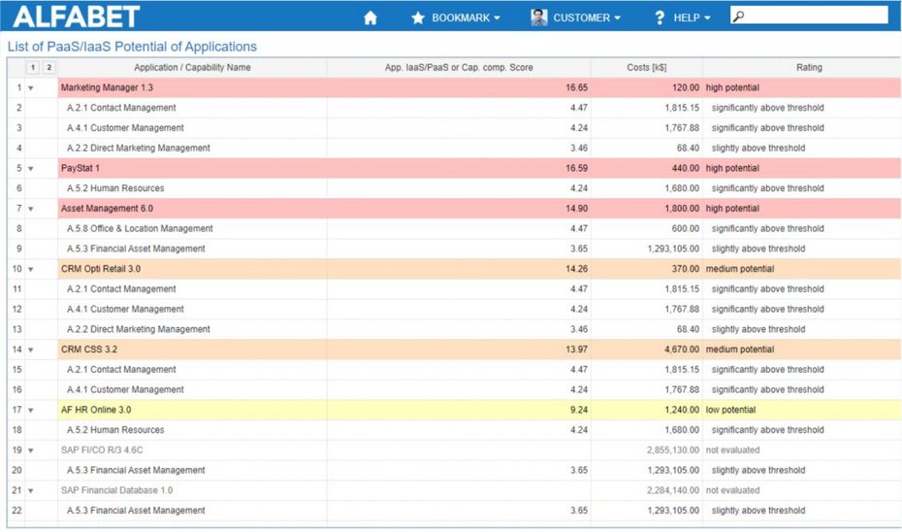This screenshot has height=532, width=902.
Task: Open the HELP menu
Action: tap(693, 17)
